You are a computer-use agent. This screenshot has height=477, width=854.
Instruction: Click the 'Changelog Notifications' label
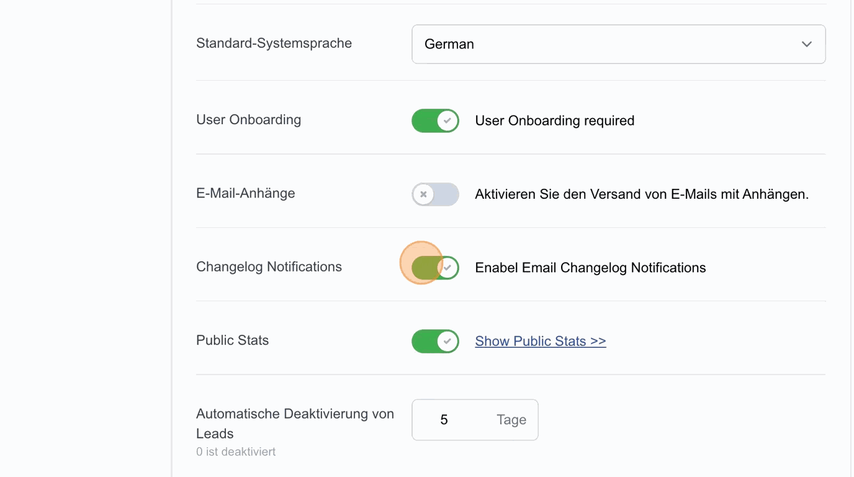point(269,267)
